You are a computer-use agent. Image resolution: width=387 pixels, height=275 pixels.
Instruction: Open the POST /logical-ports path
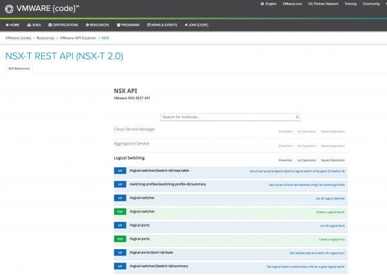point(139,239)
